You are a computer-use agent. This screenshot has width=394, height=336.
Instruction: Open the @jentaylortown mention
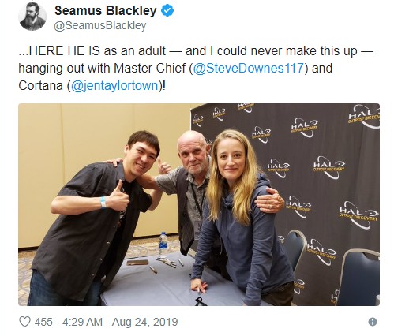click(x=114, y=85)
